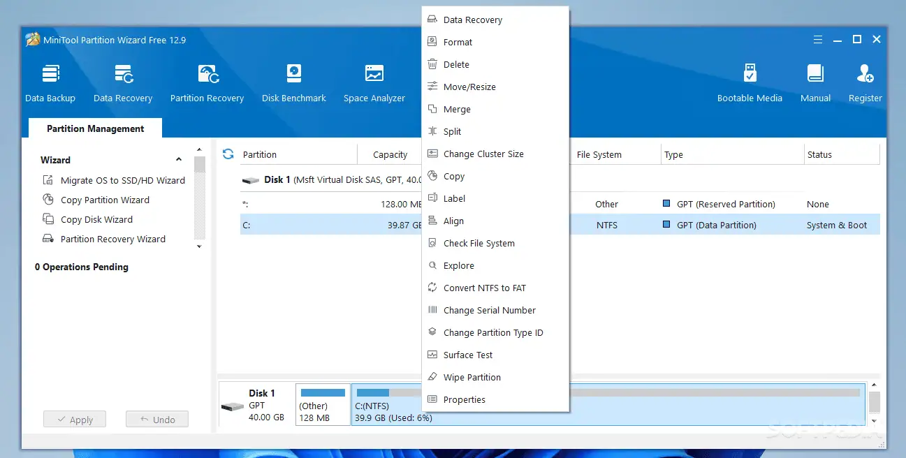Click the Disk 1 drive icon in the disk map
The width and height of the screenshot is (906, 458).
pyautogui.click(x=233, y=406)
